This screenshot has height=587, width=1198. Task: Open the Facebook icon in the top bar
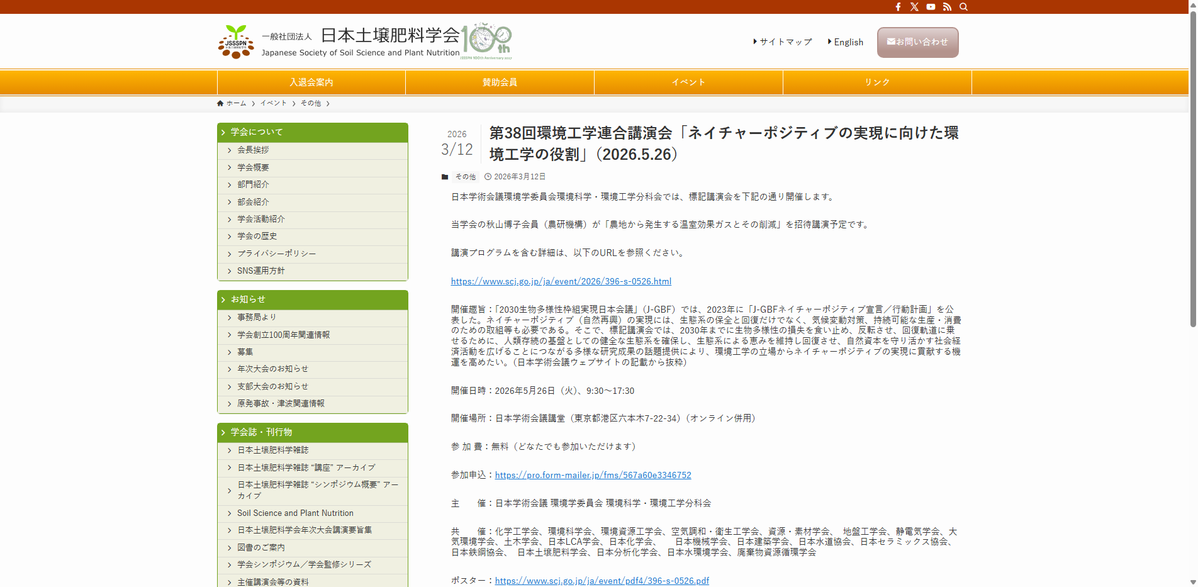[x=898, y=7]
